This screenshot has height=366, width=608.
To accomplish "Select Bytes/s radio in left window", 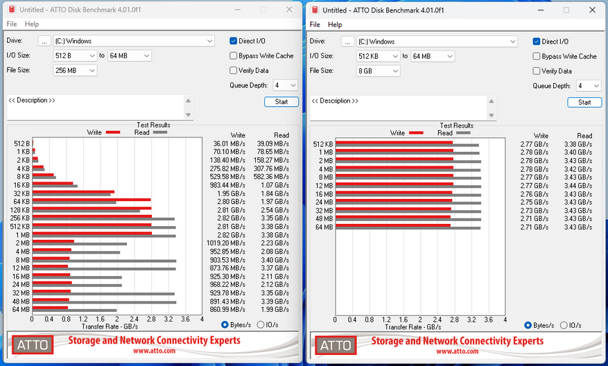I will (225, 325).
